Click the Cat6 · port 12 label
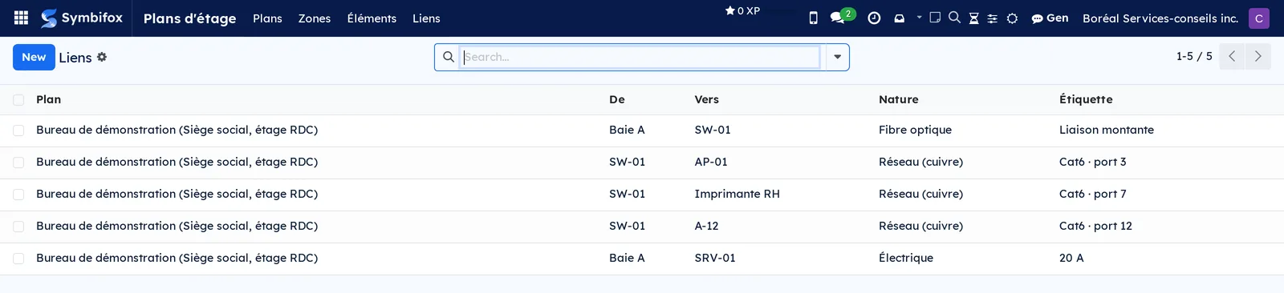1284x293 pixels. [1095, 226]
